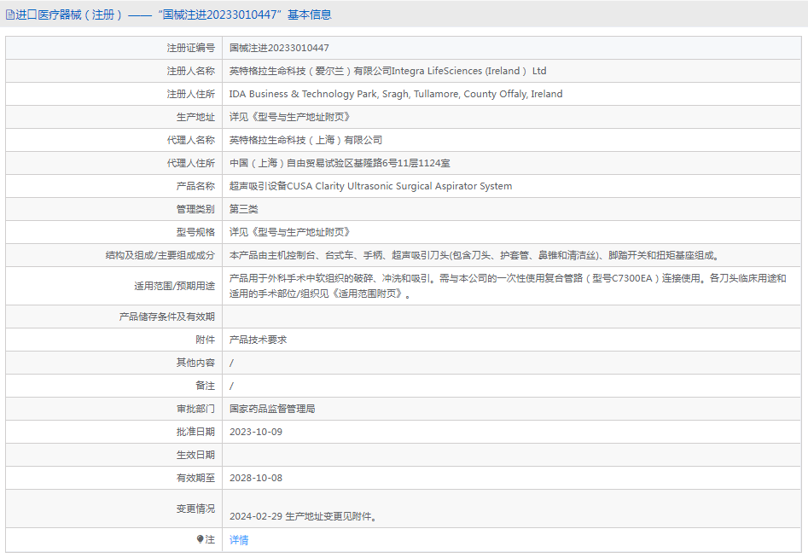Click agent name 英特格拉生命科技（上海）有限公司

coord(305,140)
